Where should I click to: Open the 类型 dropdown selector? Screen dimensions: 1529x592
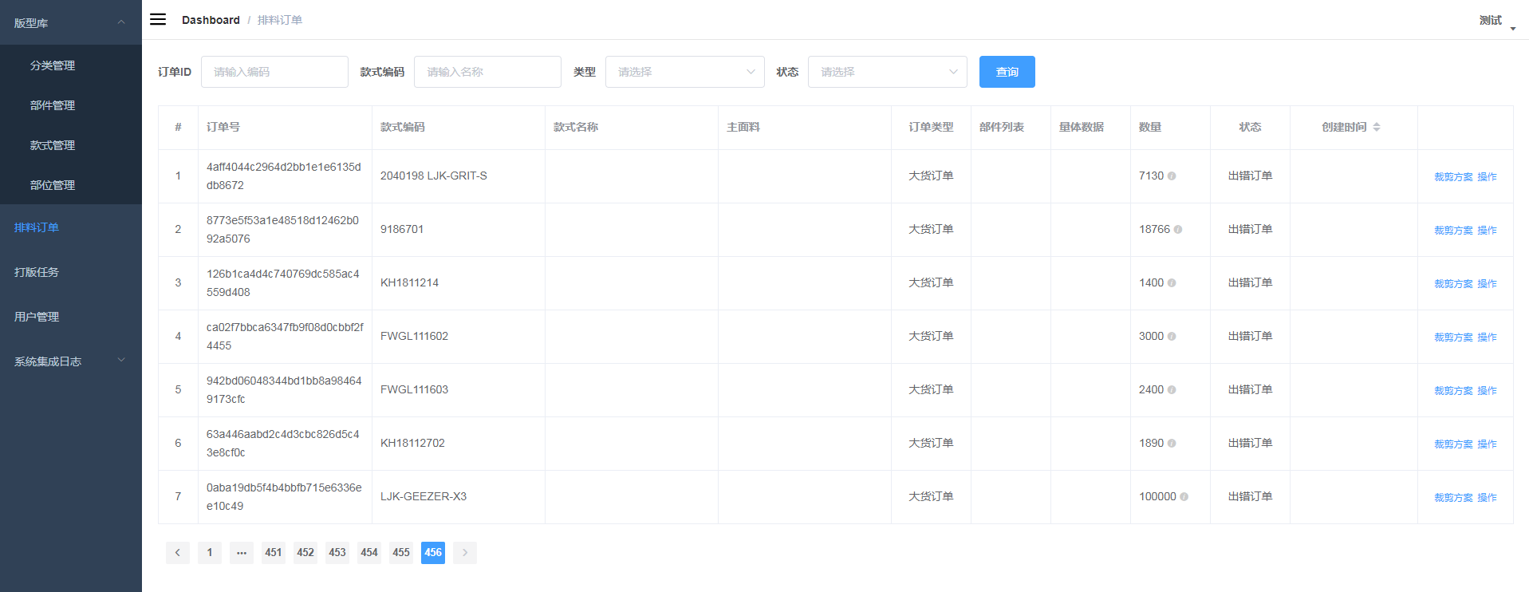[684, 72]
